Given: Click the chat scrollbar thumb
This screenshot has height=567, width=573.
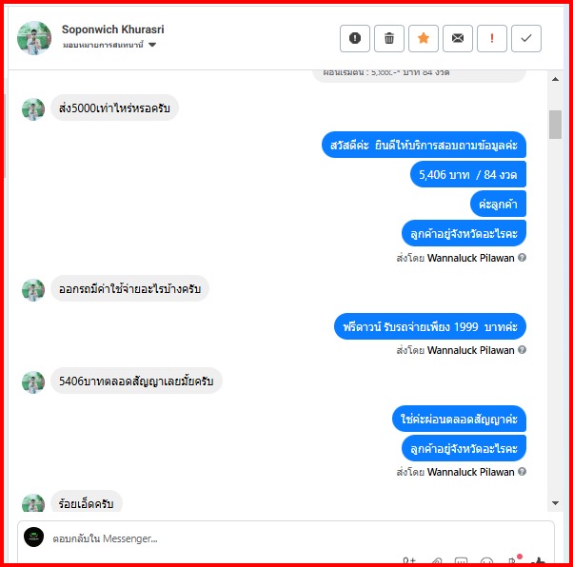Looking at the screenshot, I should (555, 125).
